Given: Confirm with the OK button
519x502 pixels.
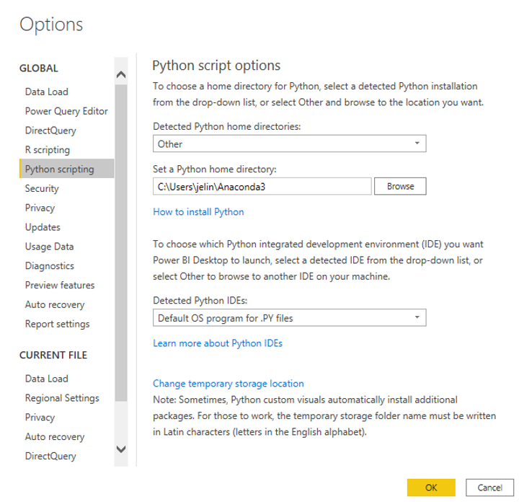Looking at the screenshot, I should tap(431, 488).
